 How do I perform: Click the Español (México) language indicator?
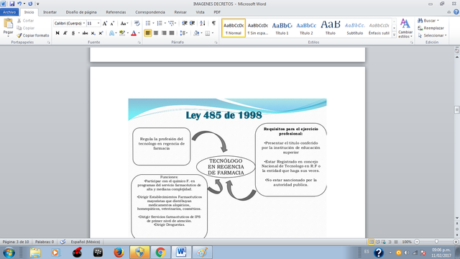coord(86,242)
